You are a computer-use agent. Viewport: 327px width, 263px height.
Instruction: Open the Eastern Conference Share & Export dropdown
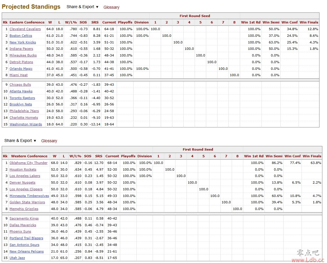82,7
